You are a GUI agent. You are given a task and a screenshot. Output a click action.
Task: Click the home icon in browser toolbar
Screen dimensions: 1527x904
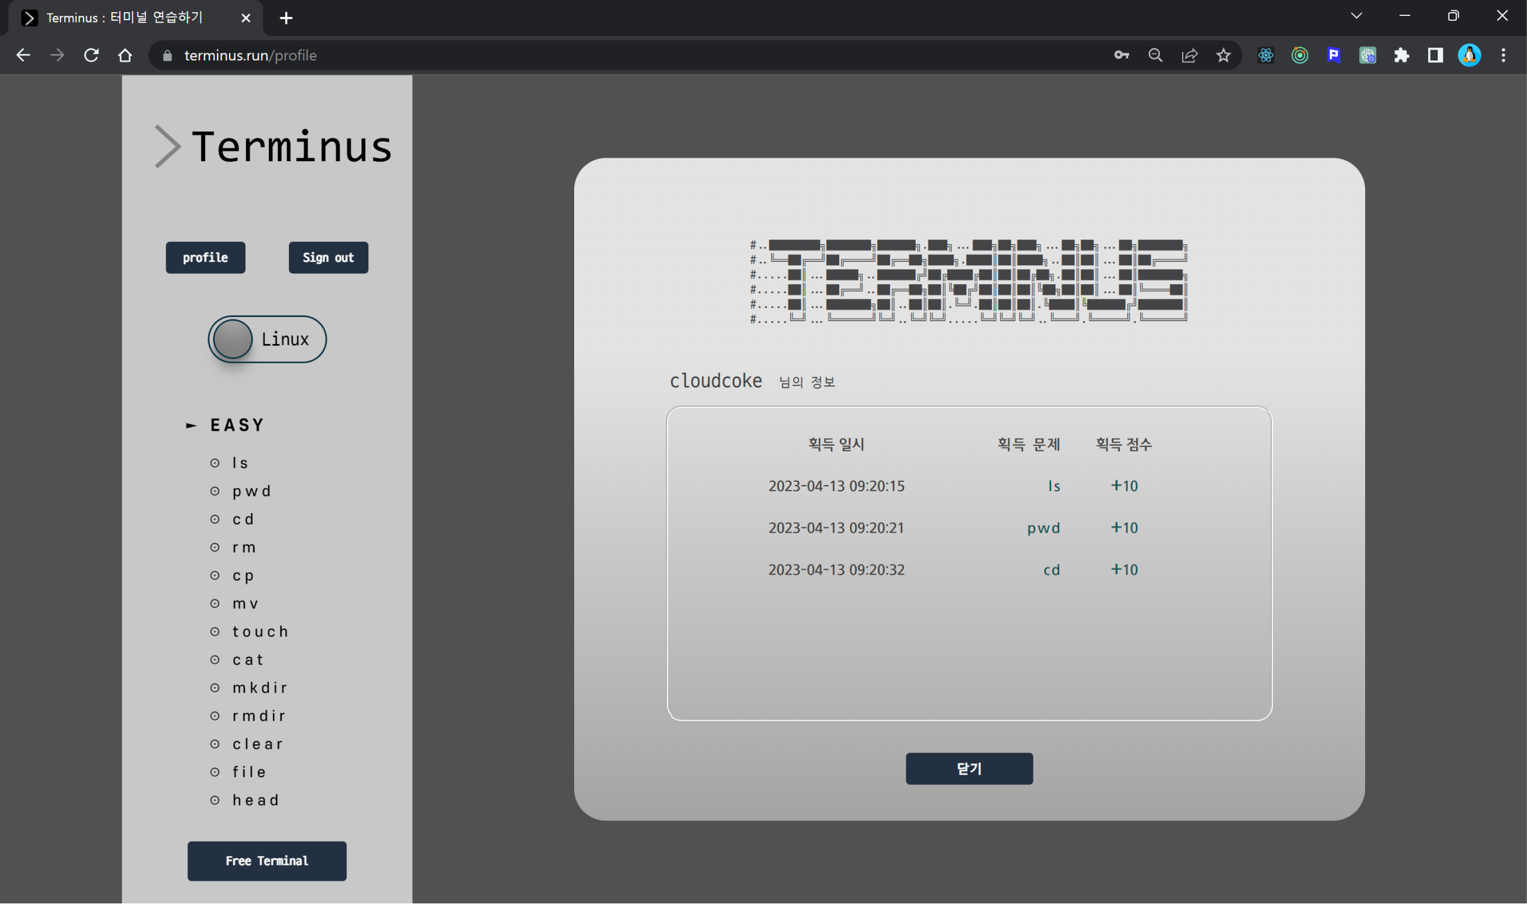(x=125, y=56)
